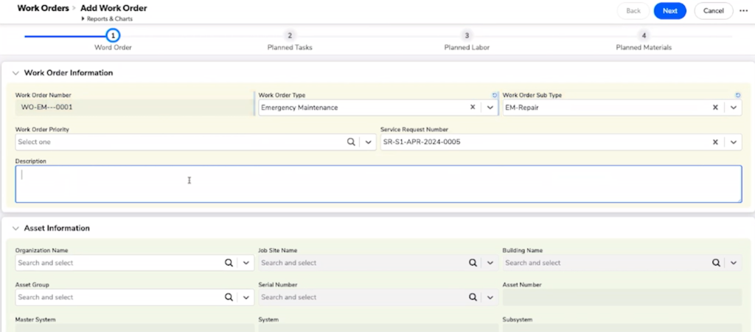Collapse the Work Order Information section
The width and height of the screenshot is (755, 332).
tap(15, 73)
